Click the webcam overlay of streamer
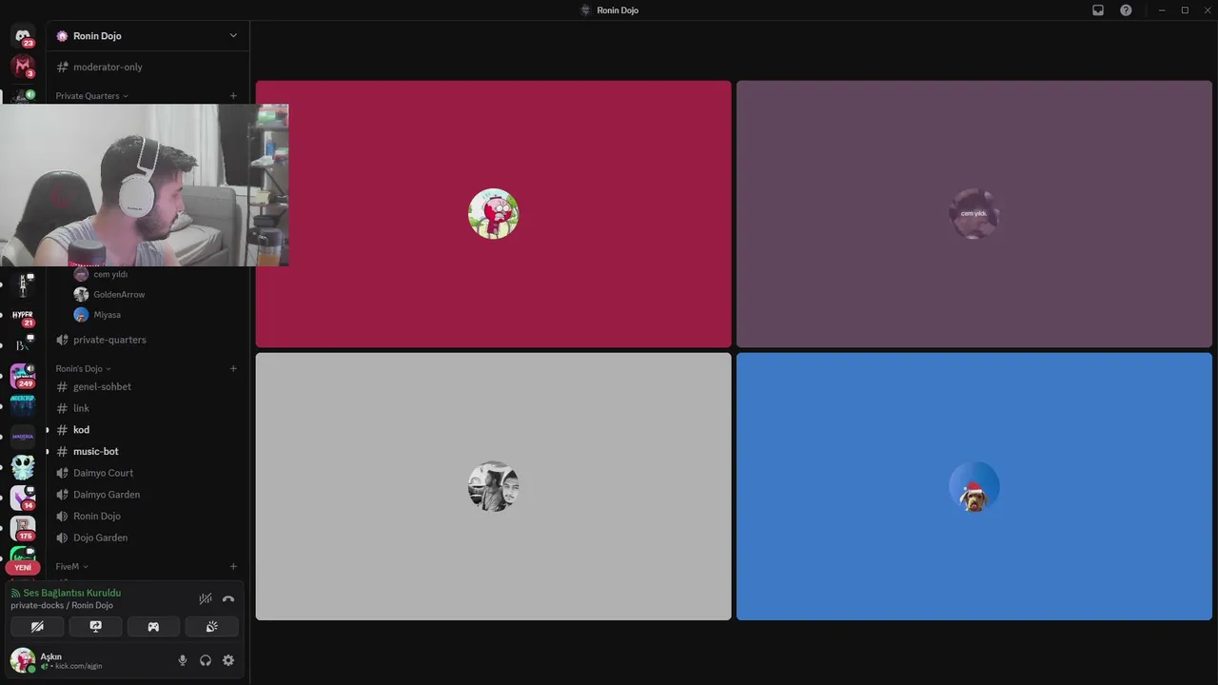Viewport: 1218px width, 685px height. [144, 185]
